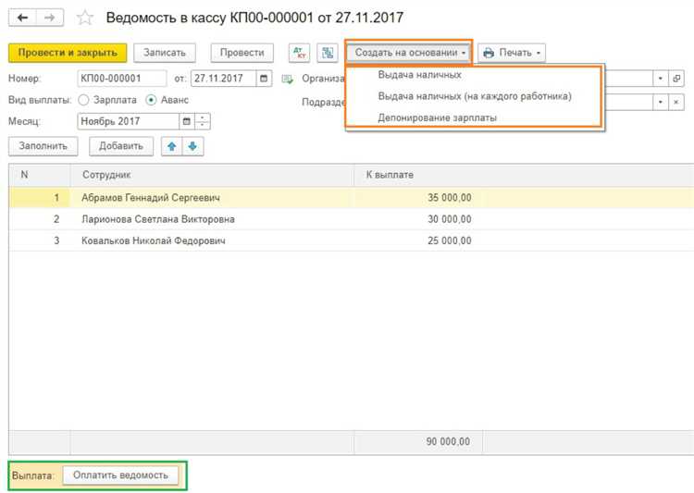The height and width of the screenshot is (493, 694).
Task: Show Дт/Кт postings icon
Action: point(299,53)
